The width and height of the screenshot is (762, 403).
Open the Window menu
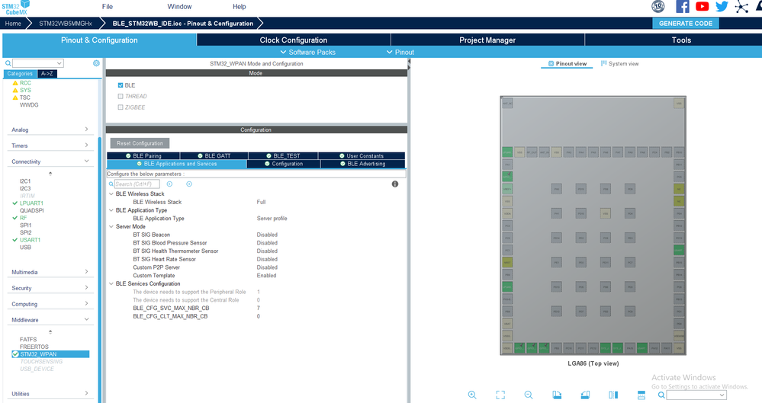[179, 6]
